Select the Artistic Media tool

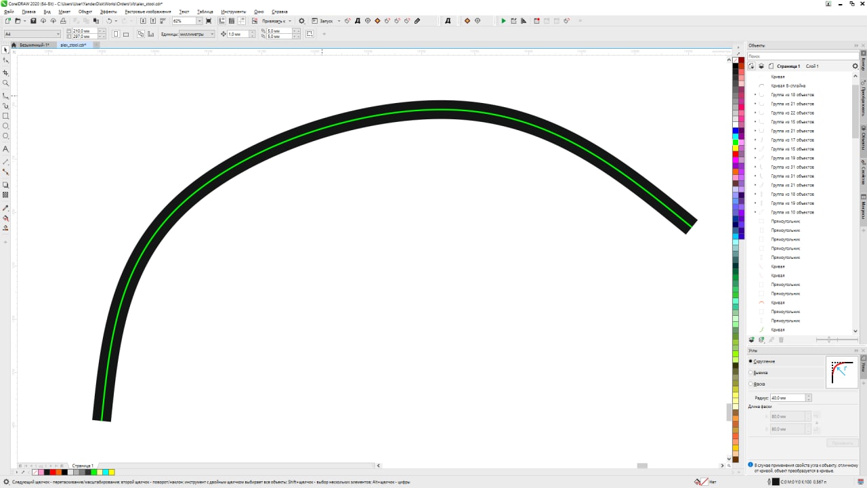[x=5, y=106]
